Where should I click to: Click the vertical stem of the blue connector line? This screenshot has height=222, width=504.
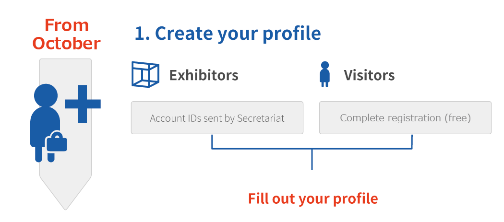point(312,159)
